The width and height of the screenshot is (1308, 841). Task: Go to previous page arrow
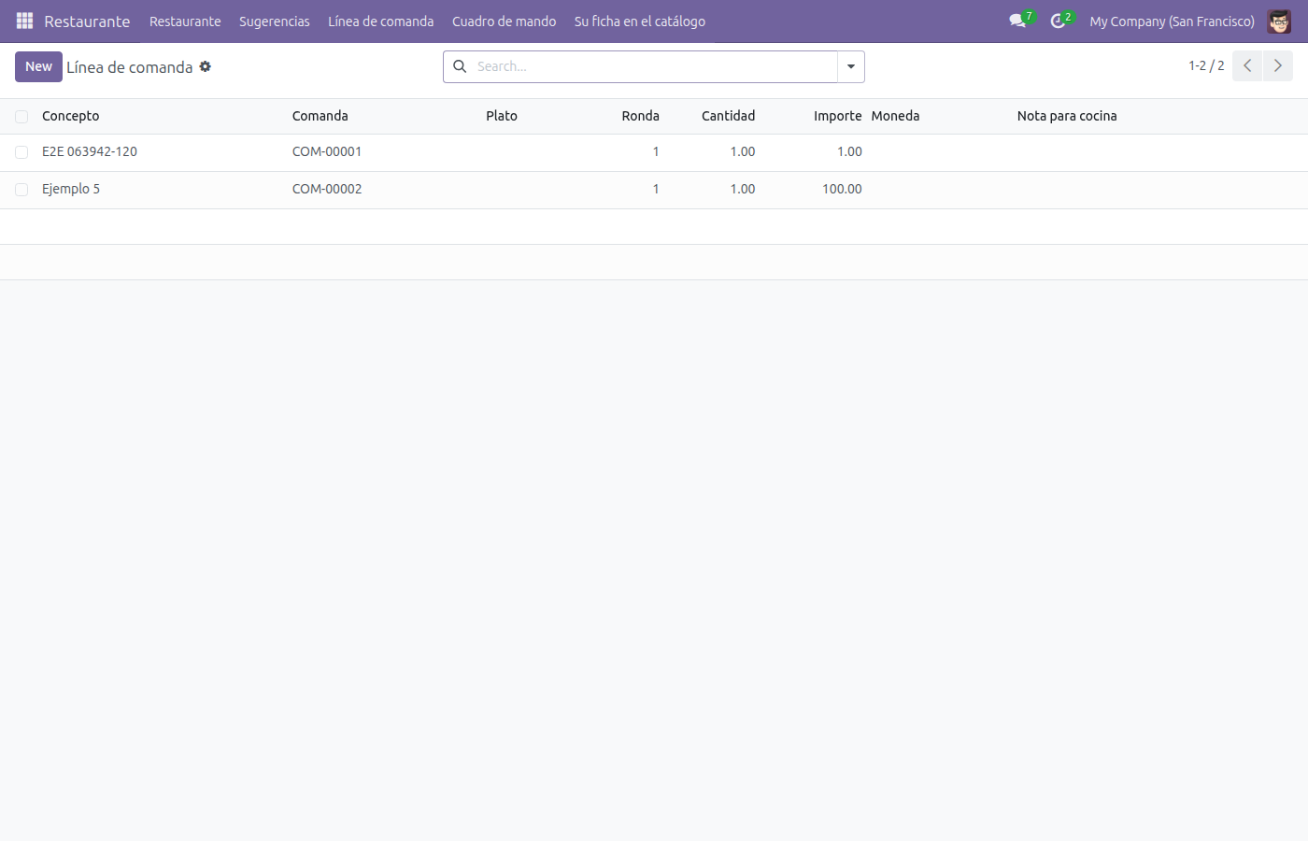pyautogui.click(x=1247, y=66)
